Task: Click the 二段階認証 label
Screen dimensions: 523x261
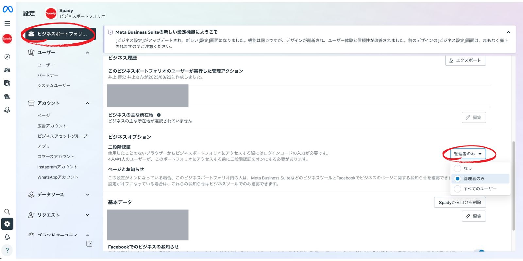Action: point(119,147)
